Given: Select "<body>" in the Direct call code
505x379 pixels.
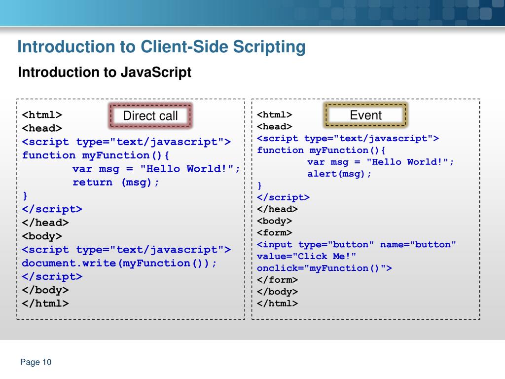Looking at the screenshot, I should [42, 236].
